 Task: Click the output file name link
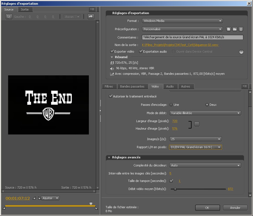click(180, 45)
